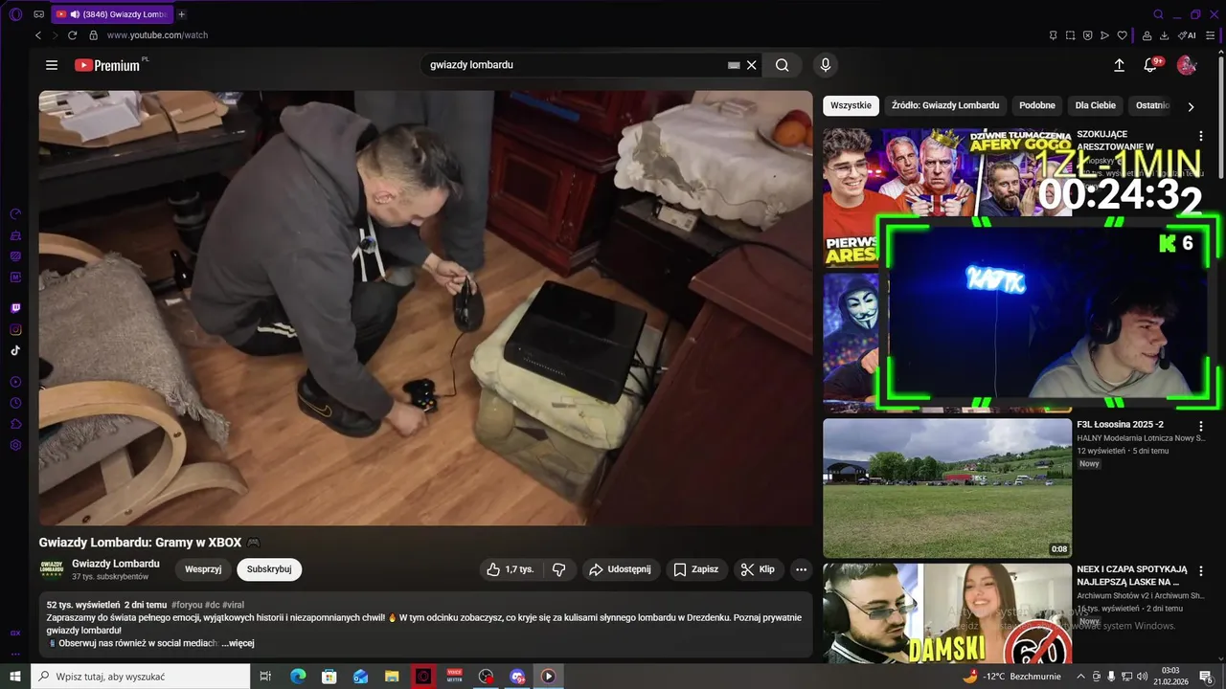Open YouTube notifications bell

click(x=1151, y=65)
